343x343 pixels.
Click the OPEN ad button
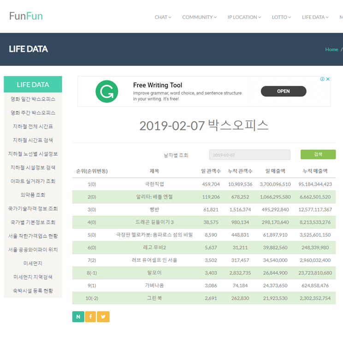coord(284,91)
